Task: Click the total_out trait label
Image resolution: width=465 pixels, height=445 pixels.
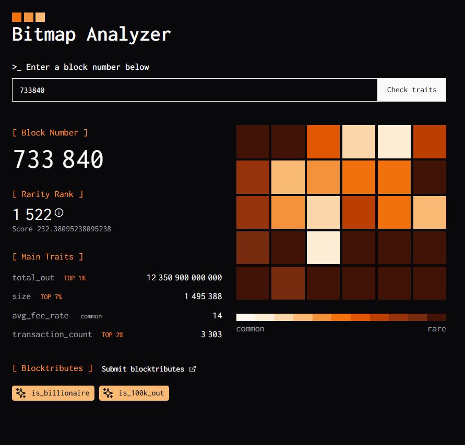Action: [x=33, y=278]
